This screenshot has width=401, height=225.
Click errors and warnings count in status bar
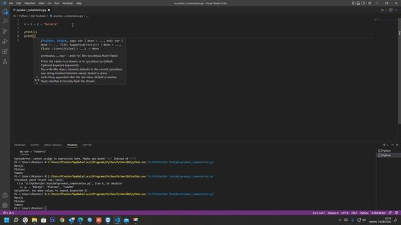click(x=8, y=212)
